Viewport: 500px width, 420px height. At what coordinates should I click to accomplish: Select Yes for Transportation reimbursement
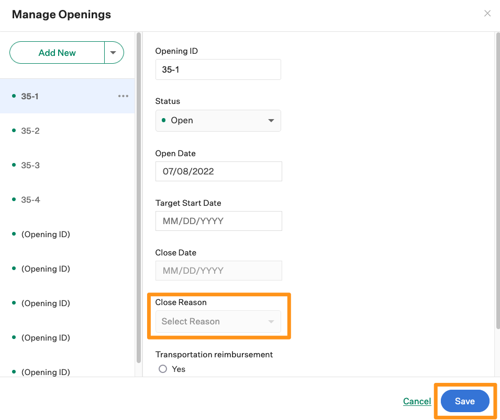tap(163, 369)
